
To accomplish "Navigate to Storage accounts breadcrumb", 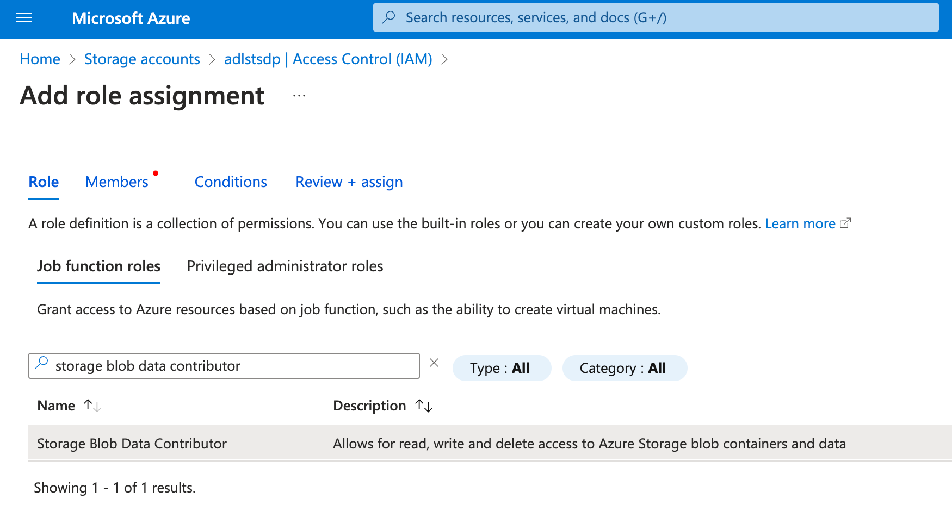I will coord(142,59).
